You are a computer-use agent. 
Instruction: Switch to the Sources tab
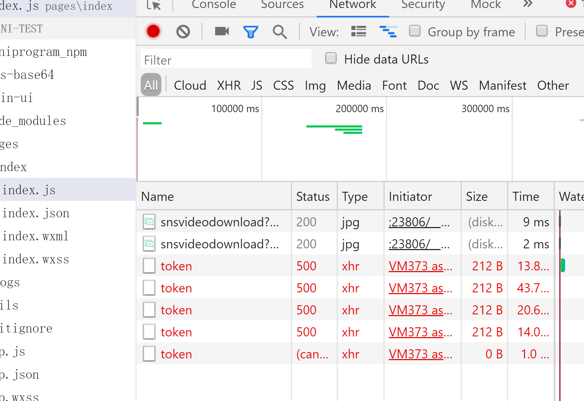[282, 5]
